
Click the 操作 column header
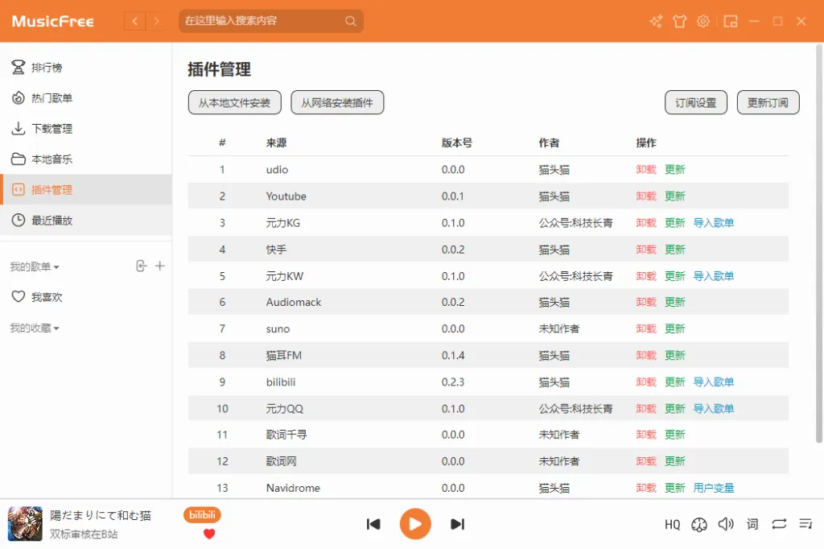646,142
